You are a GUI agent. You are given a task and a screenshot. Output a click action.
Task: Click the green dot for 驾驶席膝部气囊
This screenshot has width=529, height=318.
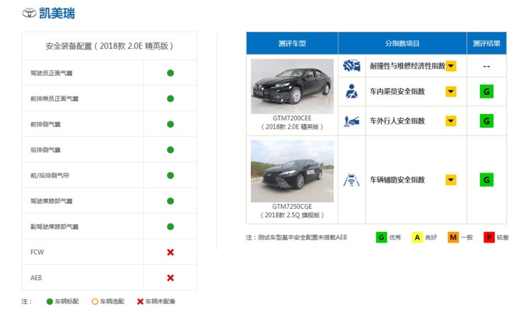[170, 201]
